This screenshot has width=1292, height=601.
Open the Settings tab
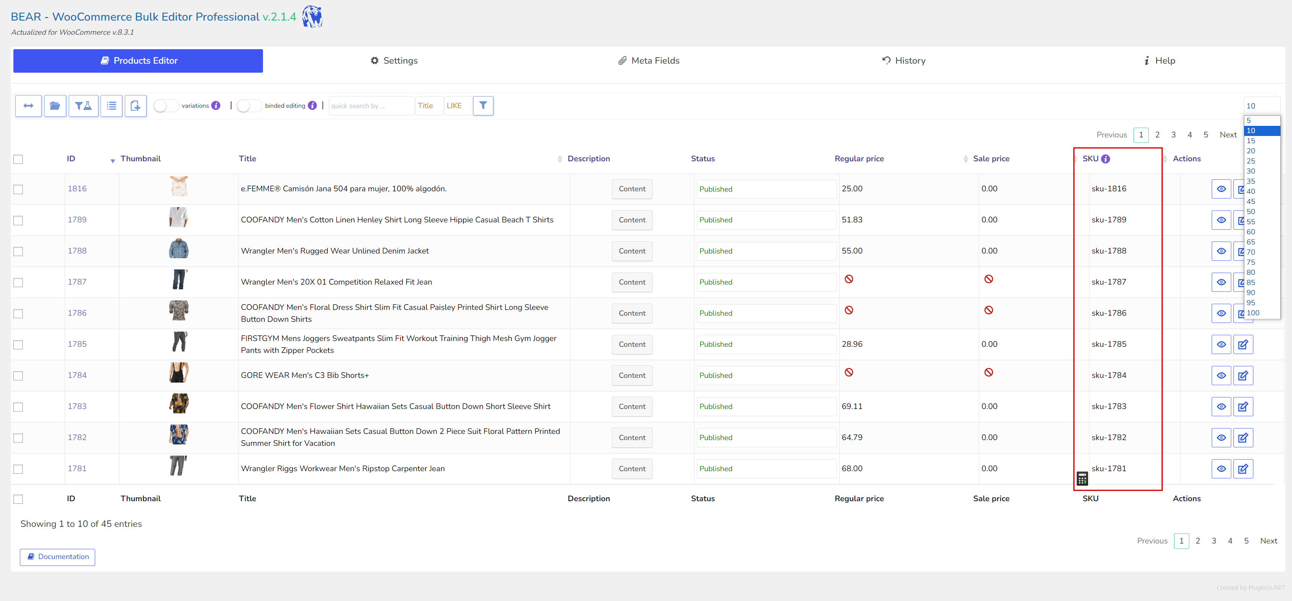(394, 61)
